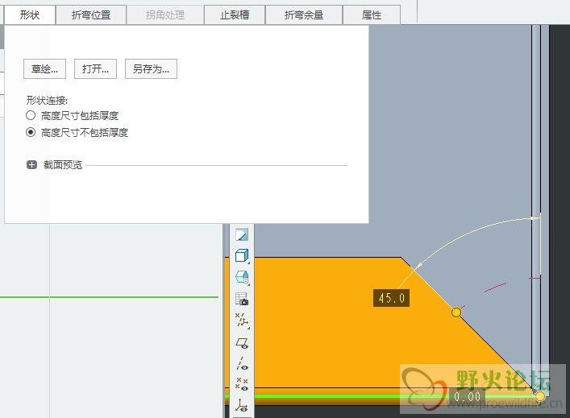Click the view manager table-with-camera icon
The height and width of the screenshot is (418, 570).
(242, 299)
